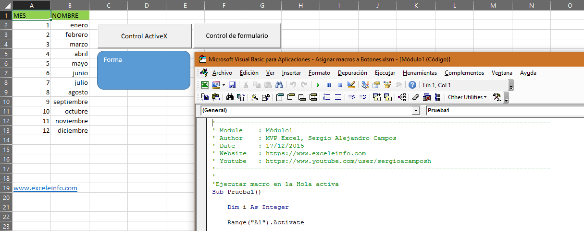The height and width of the screenshot is (231, 584).
Task: Open the www.exceleinfo.com hyperlink
Action: pyautogui.click(x=45, y=188)
